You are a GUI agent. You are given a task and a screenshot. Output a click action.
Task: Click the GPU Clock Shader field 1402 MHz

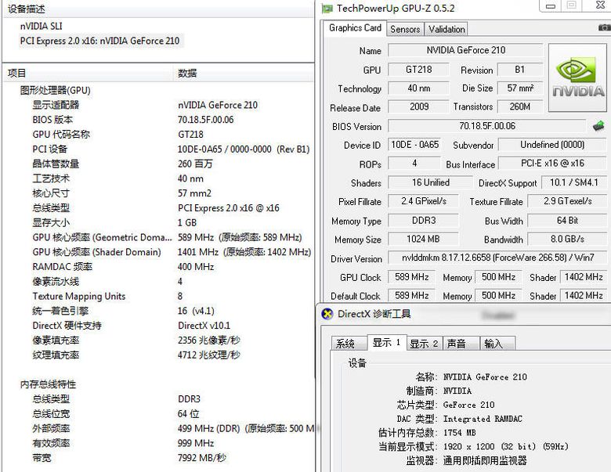pos(584,277)
